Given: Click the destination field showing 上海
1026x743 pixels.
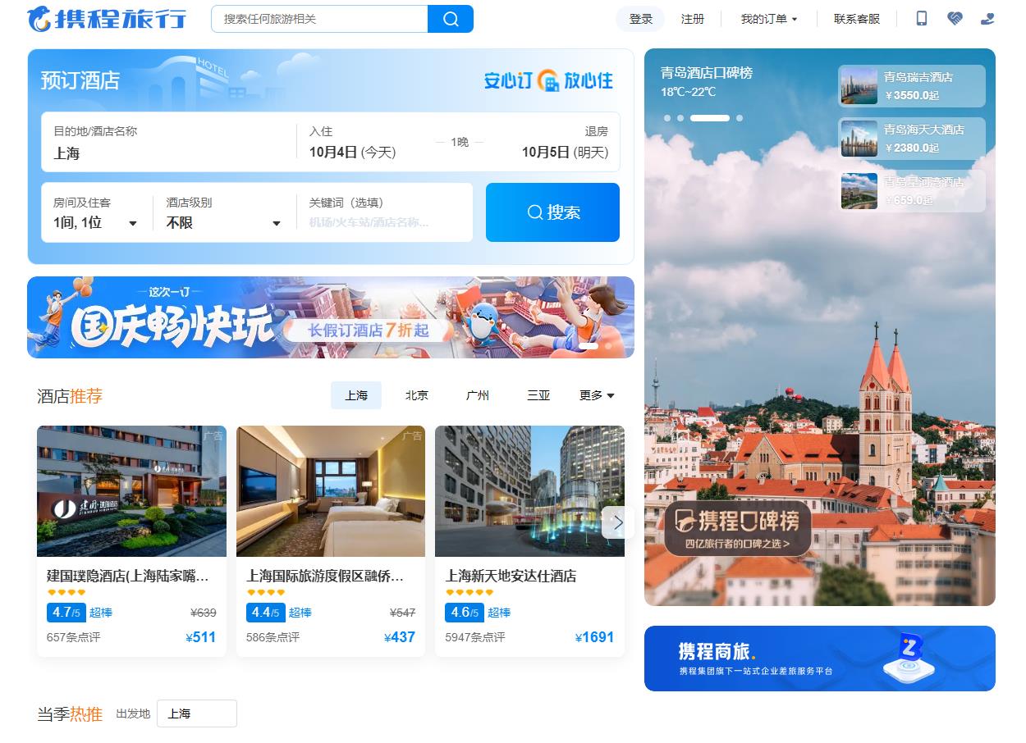Looking at the screenshot, I should (x=169, y=143).
